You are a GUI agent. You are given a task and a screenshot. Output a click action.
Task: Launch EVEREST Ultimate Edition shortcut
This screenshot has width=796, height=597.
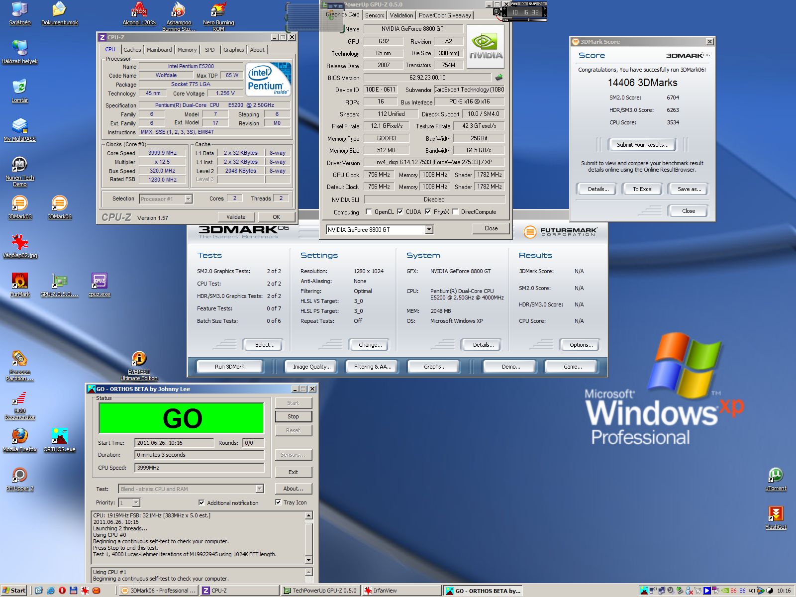point(139,366)
